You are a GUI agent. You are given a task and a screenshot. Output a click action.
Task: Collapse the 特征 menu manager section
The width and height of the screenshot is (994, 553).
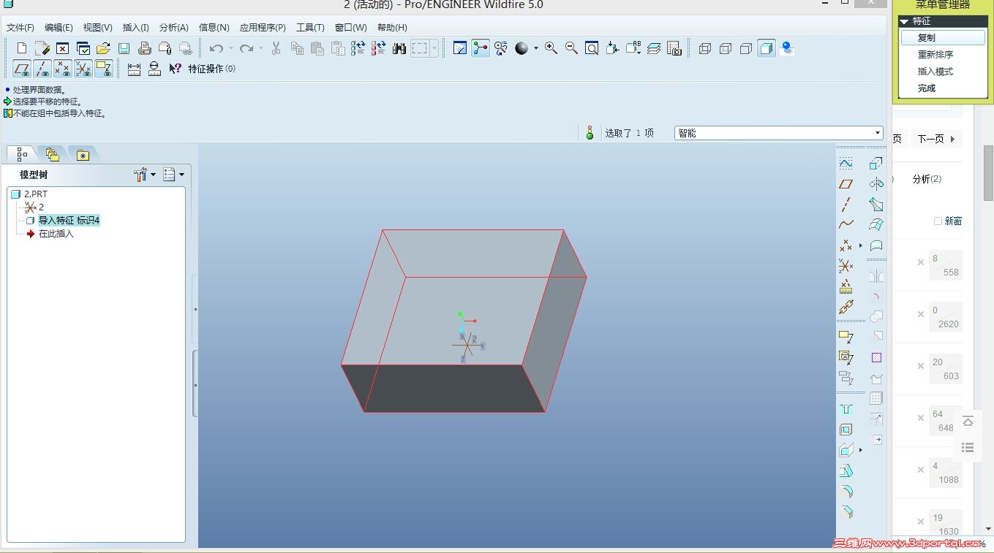[x=905, y=22]
